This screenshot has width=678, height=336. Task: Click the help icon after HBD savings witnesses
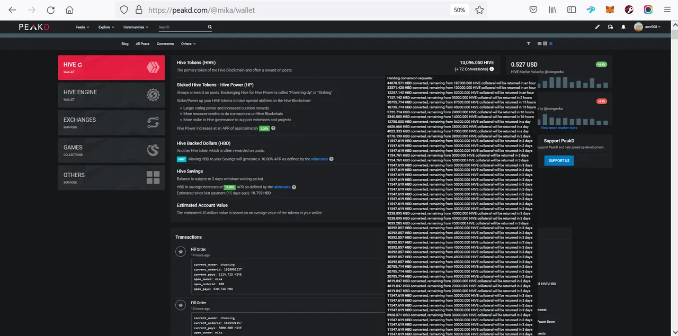[294, 187]
